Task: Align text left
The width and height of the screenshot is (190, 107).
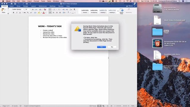Action: coord(50,12)
